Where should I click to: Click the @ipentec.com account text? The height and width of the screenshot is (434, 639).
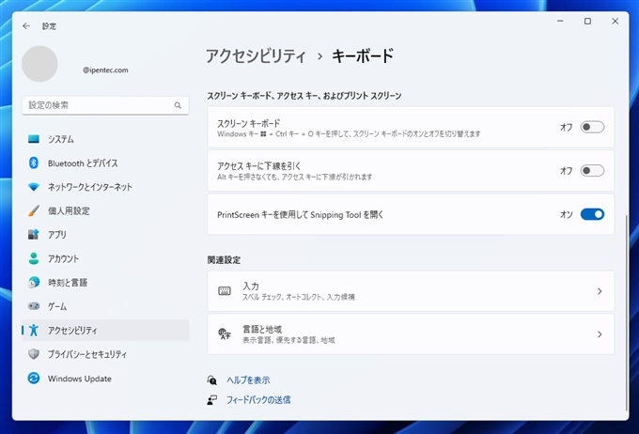coord(105,70)
